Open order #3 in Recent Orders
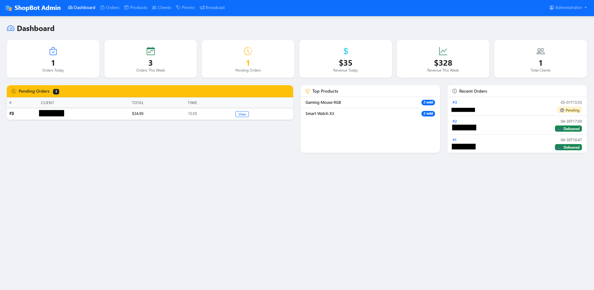Viewport: 594px width, 290px height. click(x=455, y=102)
